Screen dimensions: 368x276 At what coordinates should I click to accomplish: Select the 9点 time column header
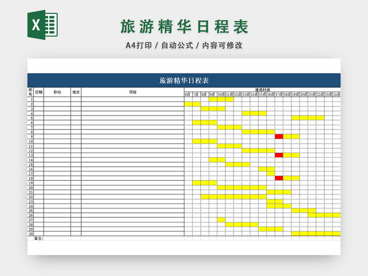click(213, 94)
